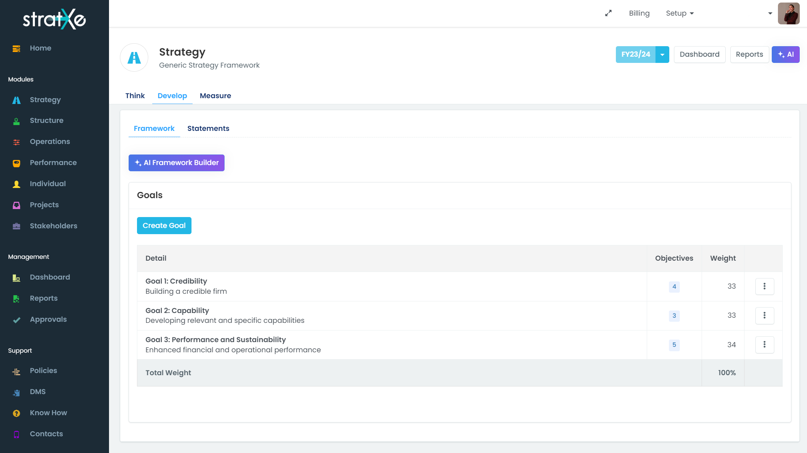The image size is (807, 453).
Task: Expand the account dropdown caret beside avatar
Action: click(770, 13)
